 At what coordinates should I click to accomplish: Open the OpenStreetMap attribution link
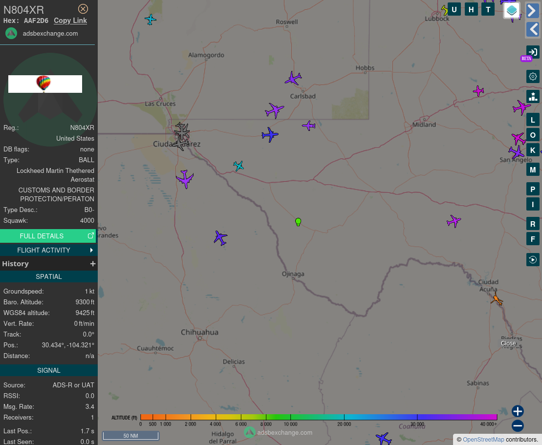pyautogui.click(x=483, y=440)
